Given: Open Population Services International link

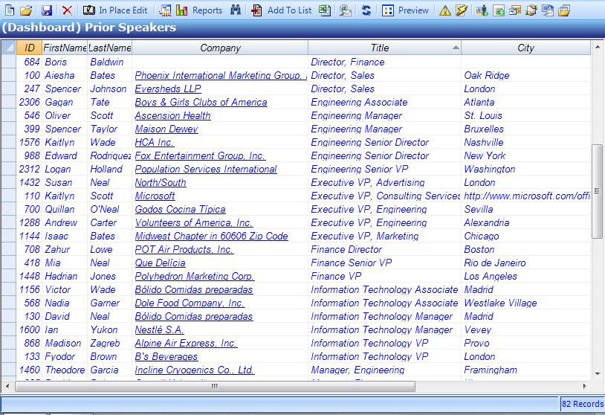Looking at the screenshot, I should tap(206, 169).
